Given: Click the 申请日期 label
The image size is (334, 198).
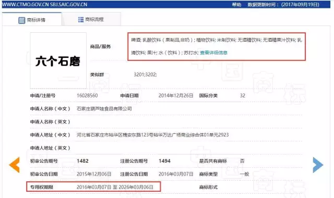Looking at the screenshot, I should tap(129, 95).
